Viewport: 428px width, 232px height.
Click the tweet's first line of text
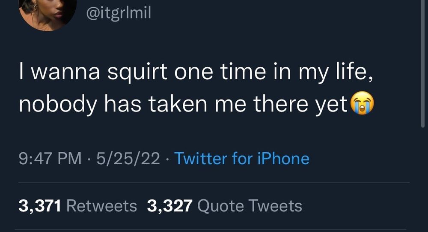tap(196, 72)
